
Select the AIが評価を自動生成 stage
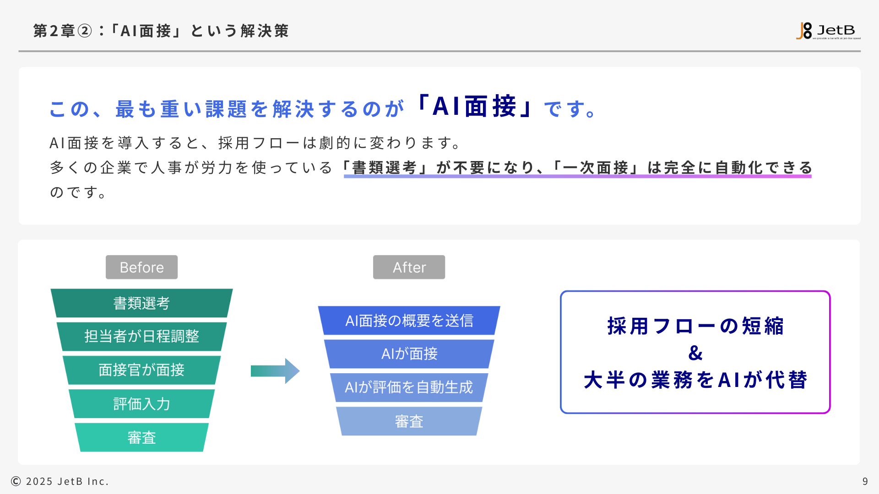409,387
